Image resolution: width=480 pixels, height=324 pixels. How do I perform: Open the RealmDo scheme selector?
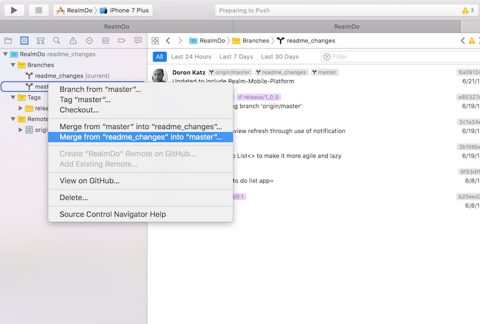[75, 10]
